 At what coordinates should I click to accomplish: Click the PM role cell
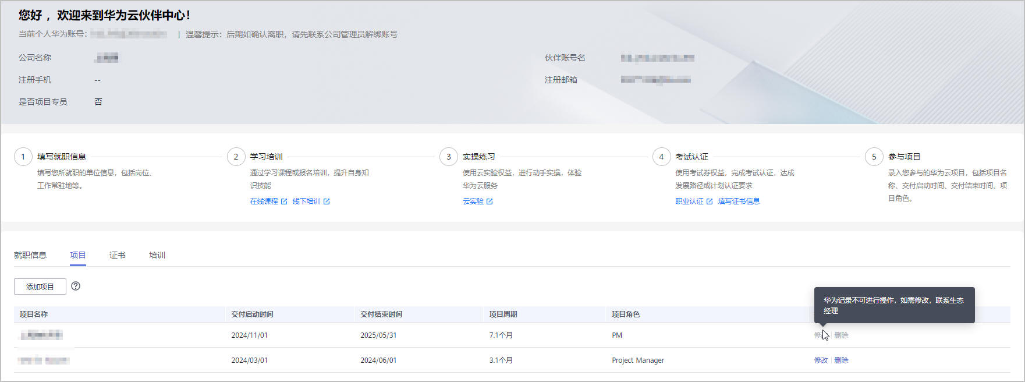click(x=617, y=335)
